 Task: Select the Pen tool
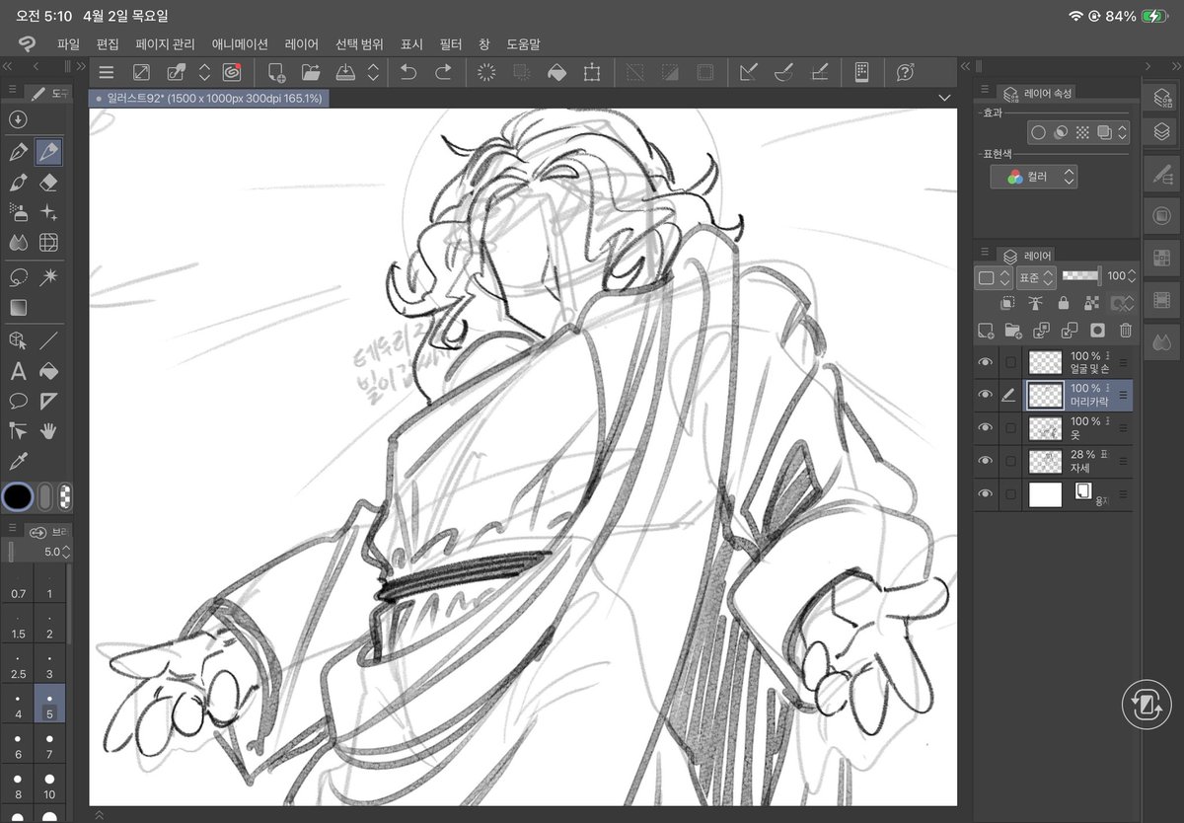(18, 152)
